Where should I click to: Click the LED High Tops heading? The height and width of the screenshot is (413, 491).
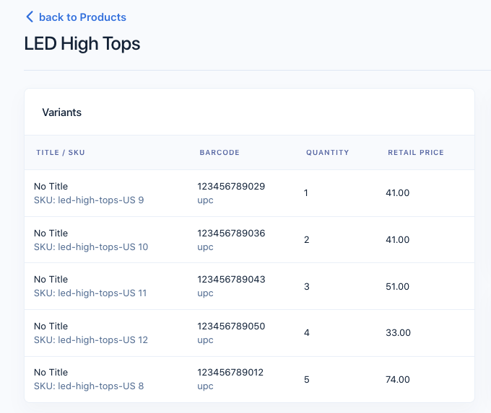[x=82, y=43]
